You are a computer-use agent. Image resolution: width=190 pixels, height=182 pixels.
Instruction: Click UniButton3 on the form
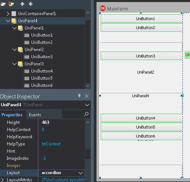[142, 56]
